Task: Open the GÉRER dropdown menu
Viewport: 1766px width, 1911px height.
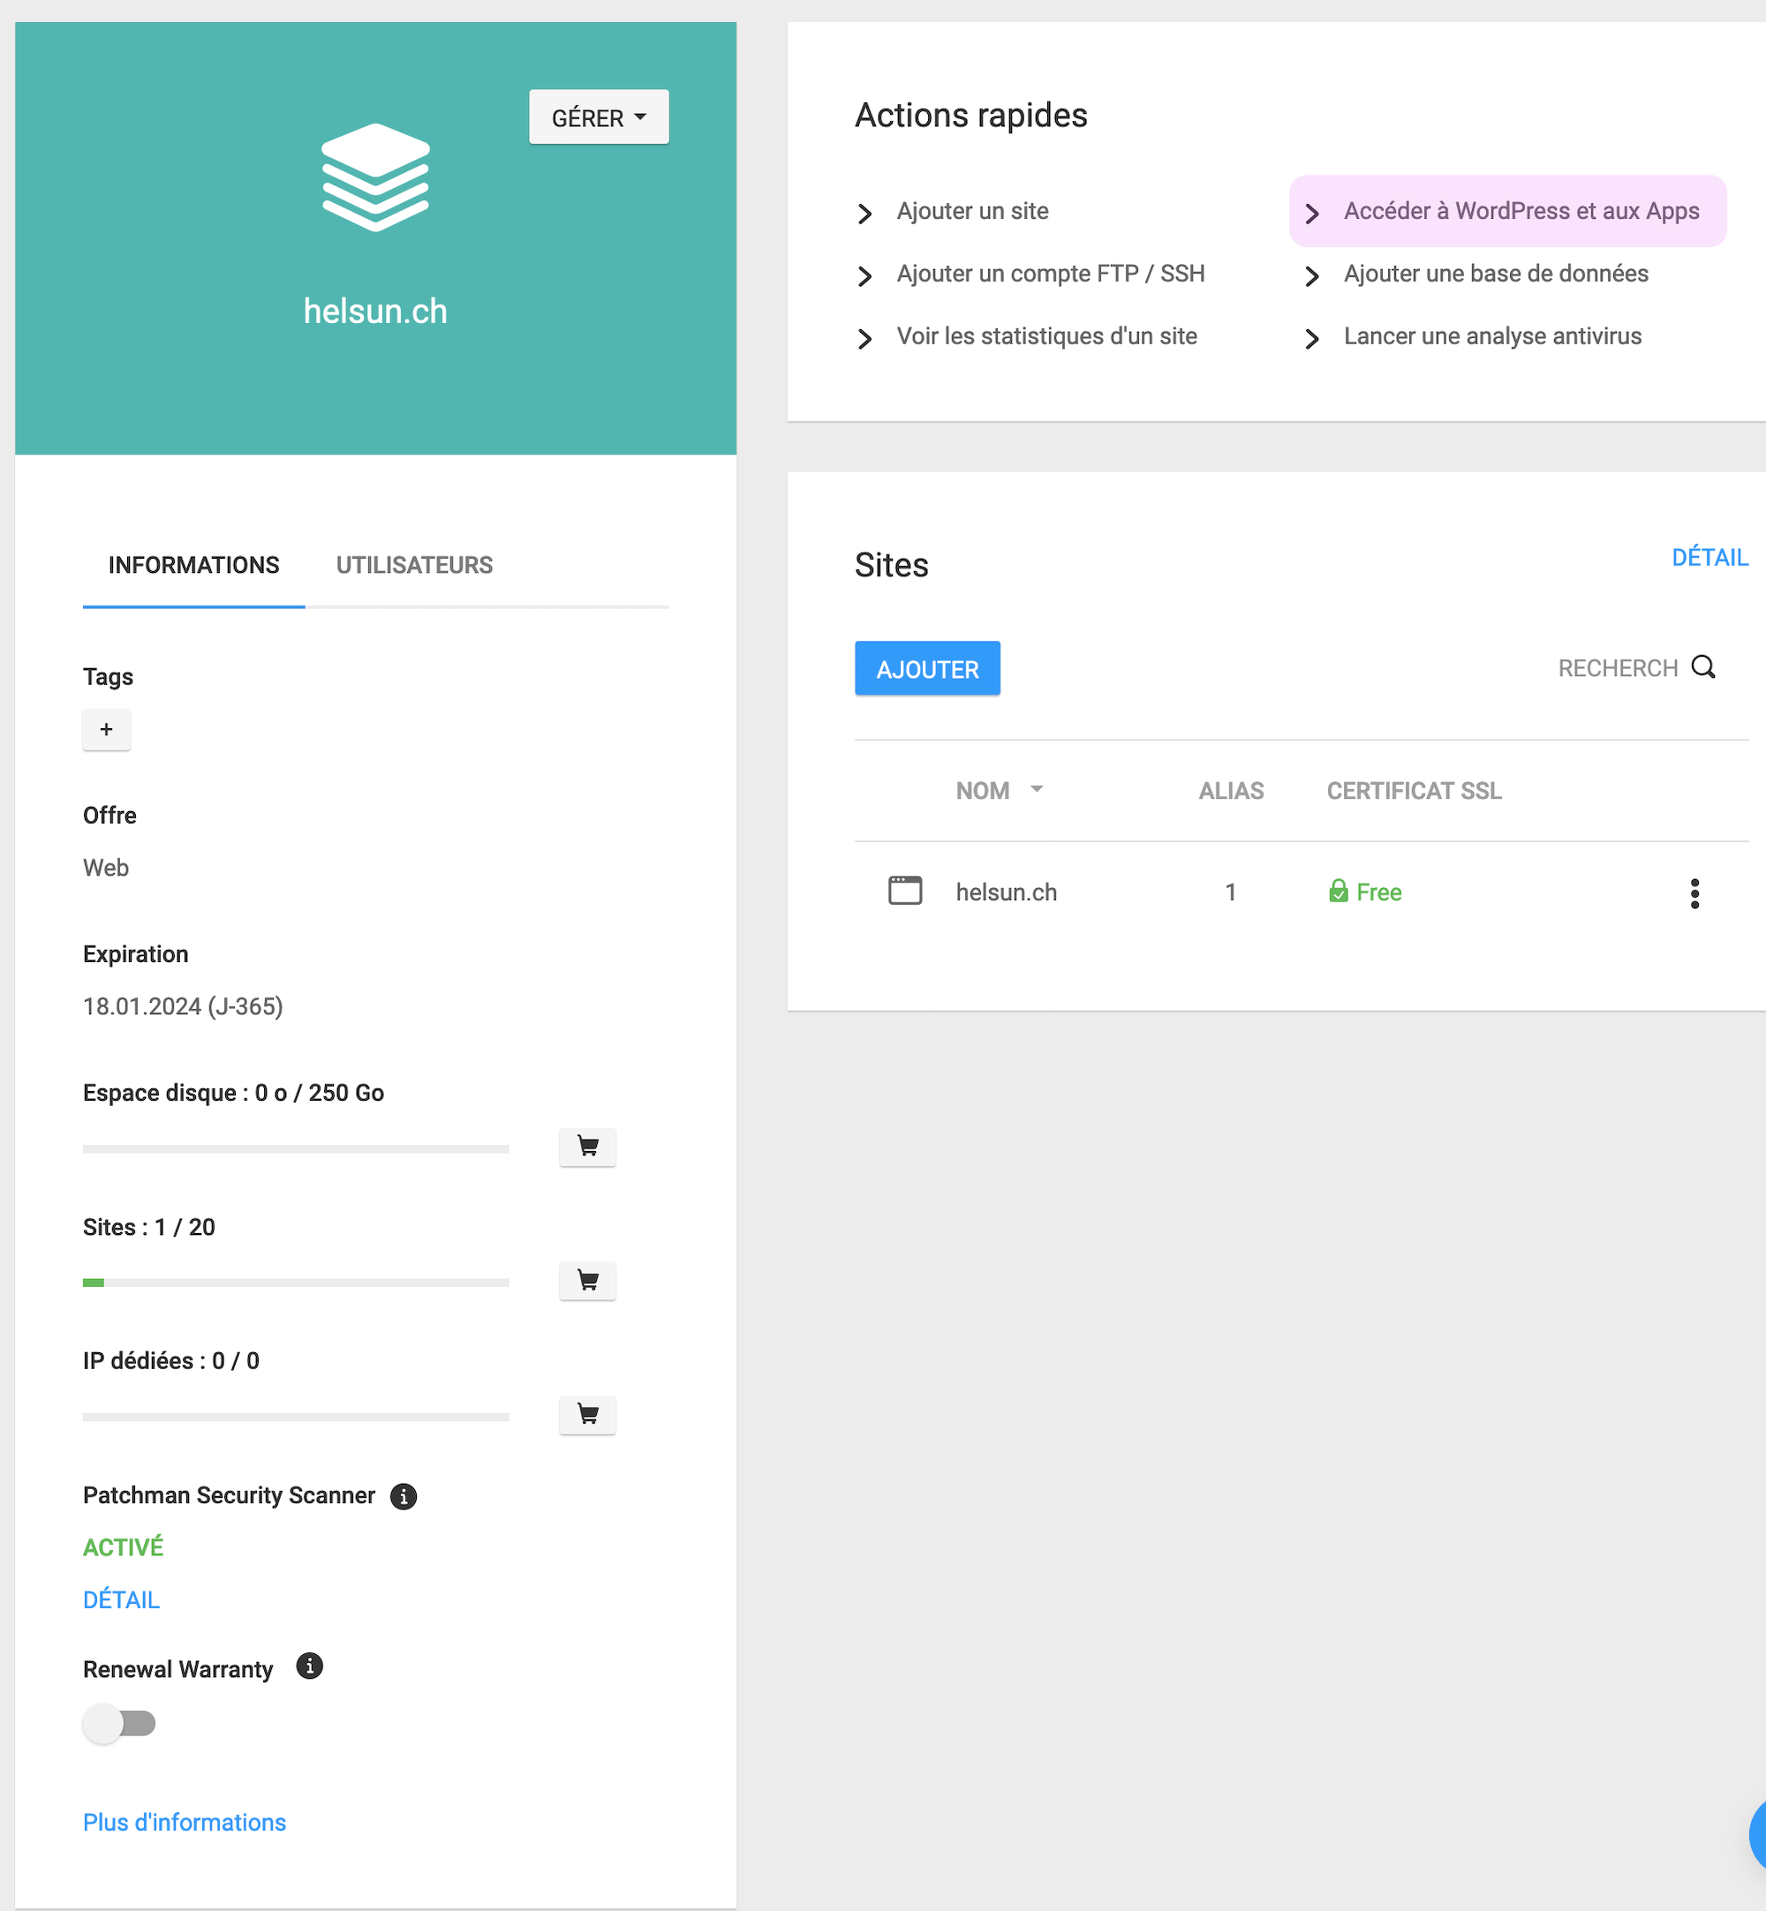Action: [x=598, y=117]
